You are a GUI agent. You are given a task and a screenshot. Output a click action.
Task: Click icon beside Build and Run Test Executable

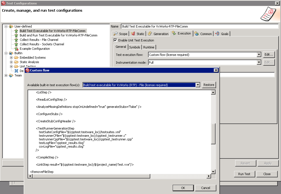point(16,35)
